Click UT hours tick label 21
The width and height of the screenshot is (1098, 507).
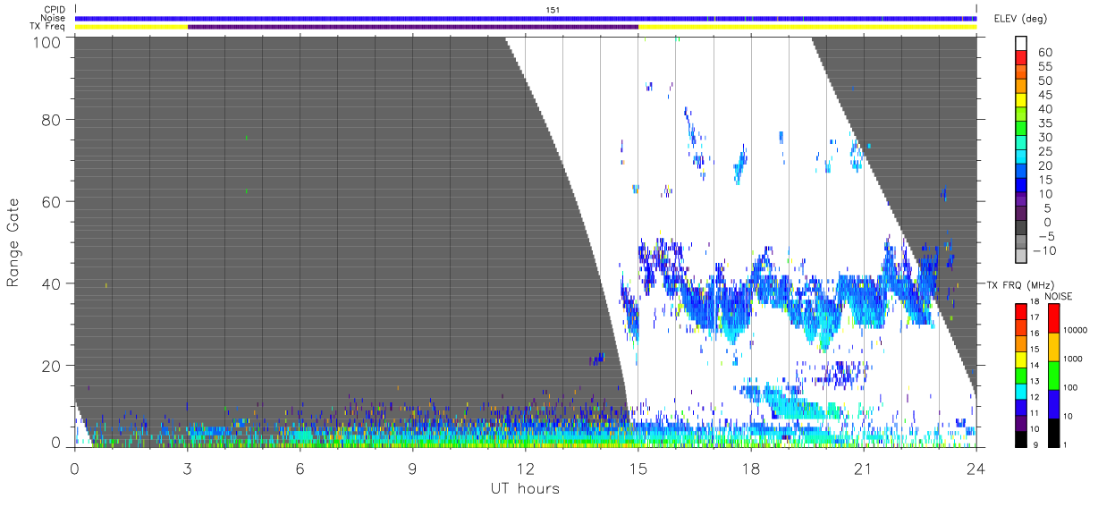click(864, 467)
